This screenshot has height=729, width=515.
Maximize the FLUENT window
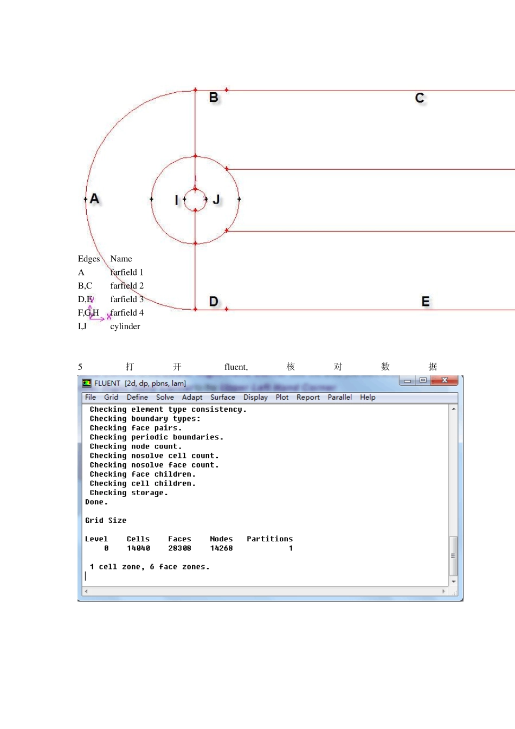coord(423,381)
